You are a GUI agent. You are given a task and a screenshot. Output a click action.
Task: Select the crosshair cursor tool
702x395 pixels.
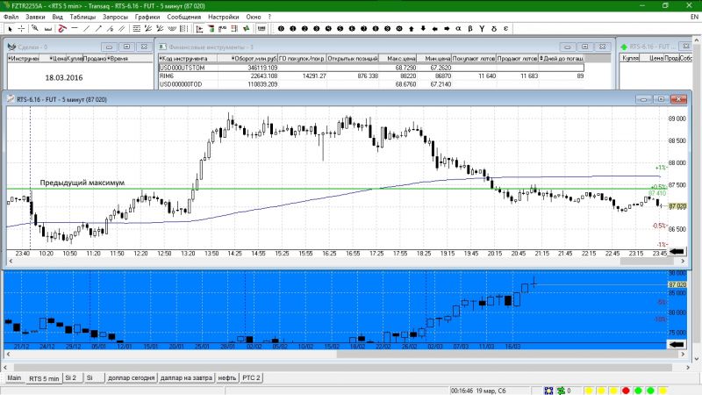click(21, 29)
